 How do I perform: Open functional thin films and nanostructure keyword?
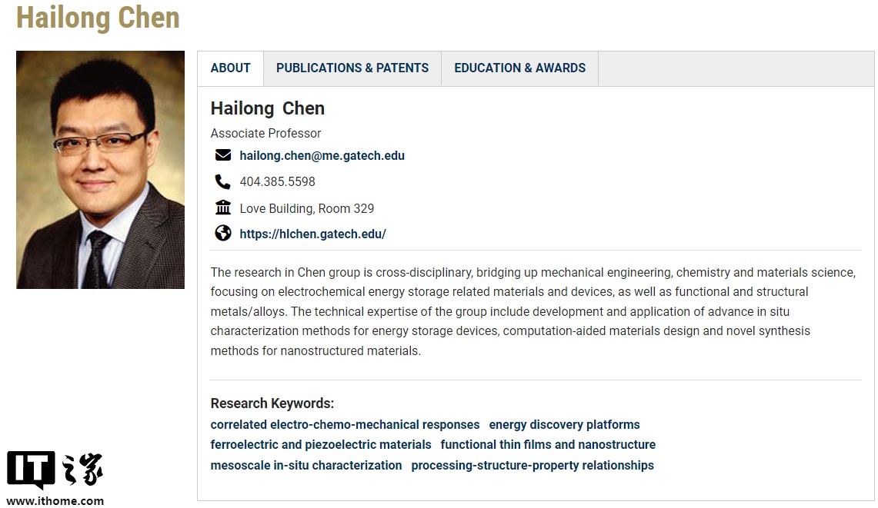point(548,444)
